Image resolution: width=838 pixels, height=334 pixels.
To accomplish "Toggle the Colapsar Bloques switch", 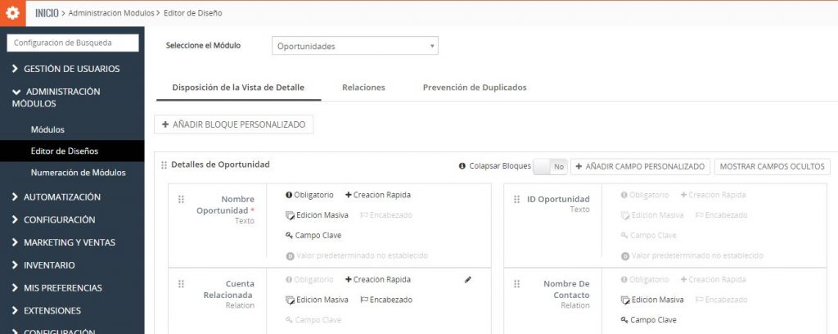I will pos(549,166).
